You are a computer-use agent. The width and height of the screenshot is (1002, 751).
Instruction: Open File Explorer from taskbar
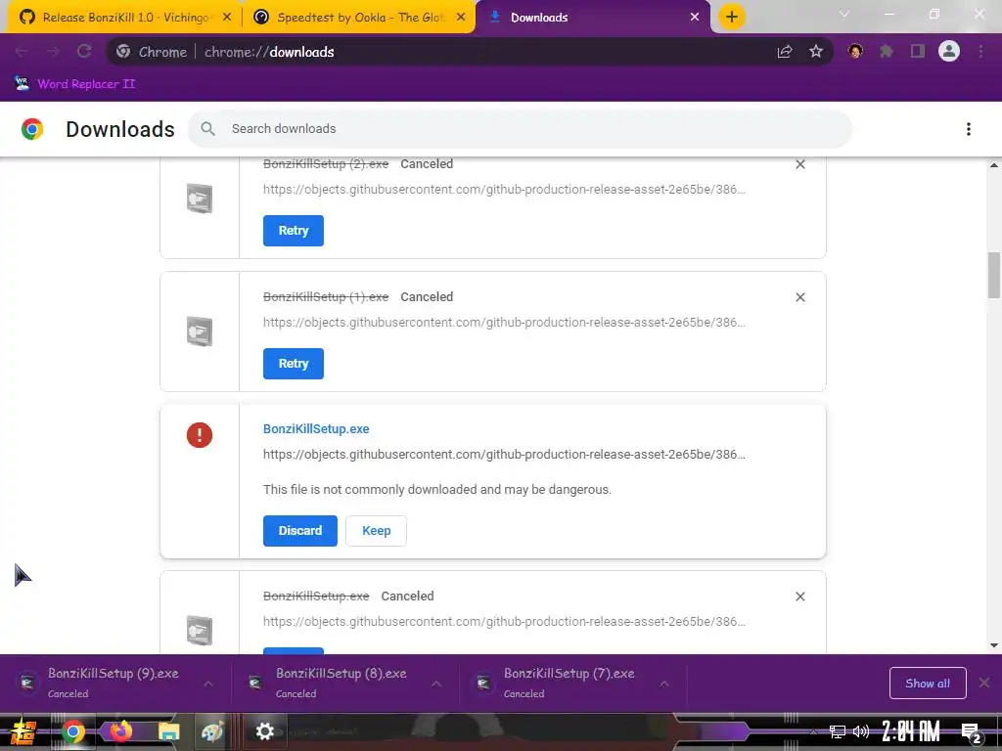click(168, 731)
